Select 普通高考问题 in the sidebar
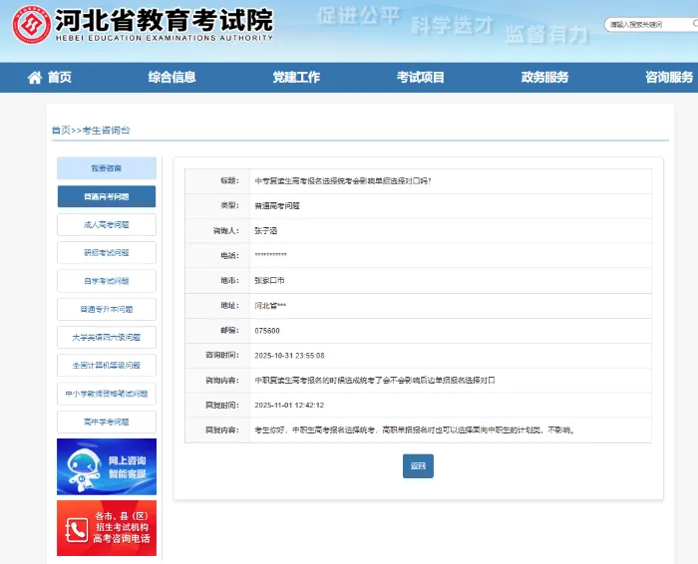Viewport: 698px width, 564px height. [107, 196]
